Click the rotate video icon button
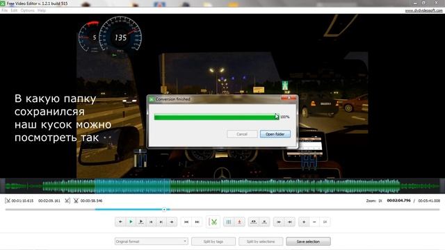Screen dimensions: 445x250 (x=254, y=222)
